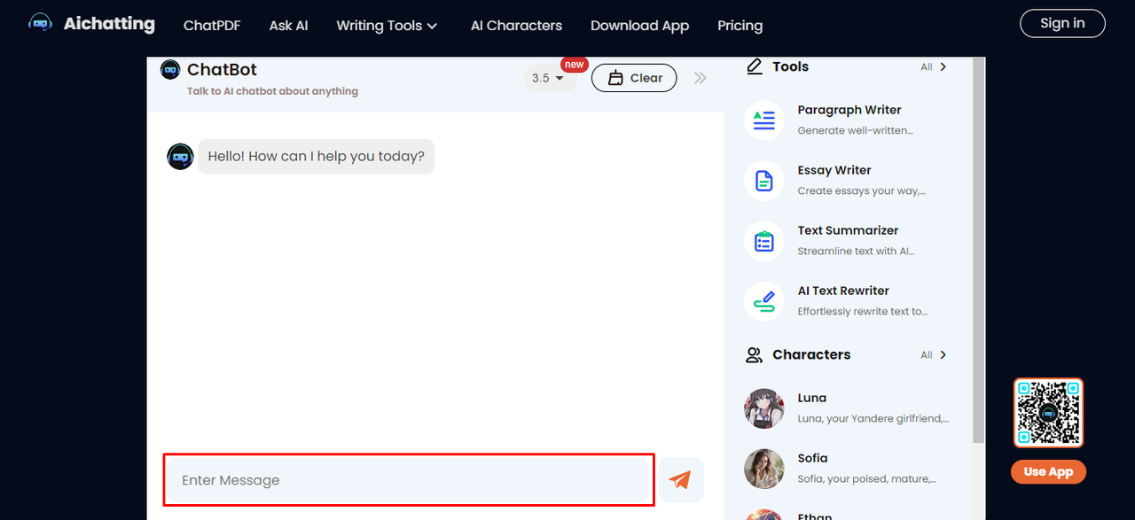1135x520 pixels.
Task: Click the ChatBot avatar icon in header
Action: click(170, 69)
